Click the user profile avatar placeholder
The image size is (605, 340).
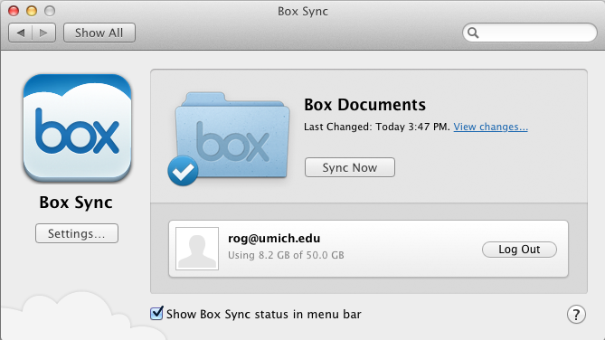pos(197,249)
